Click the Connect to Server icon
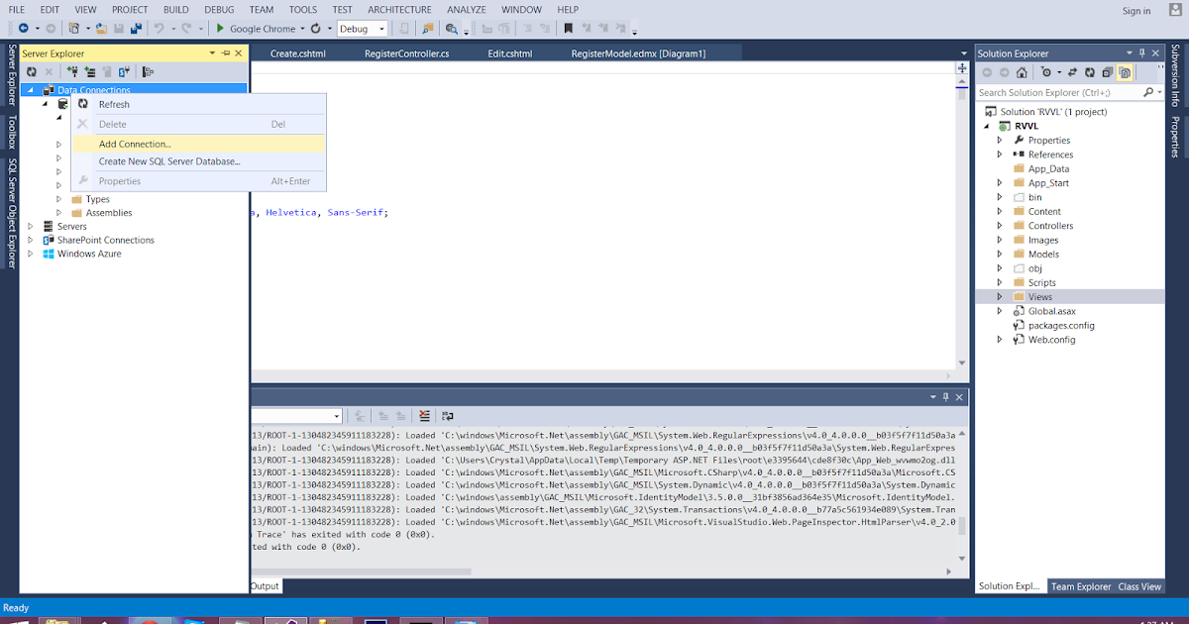 (88, 72)
